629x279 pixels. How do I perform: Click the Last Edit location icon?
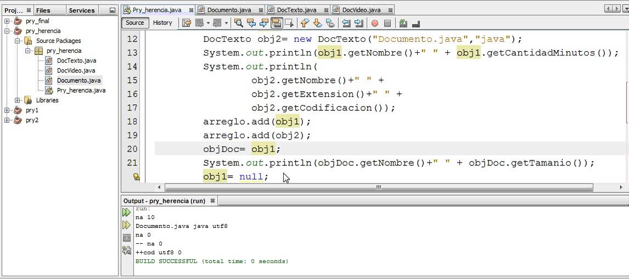pyautogui.click(x=187, y=23)
